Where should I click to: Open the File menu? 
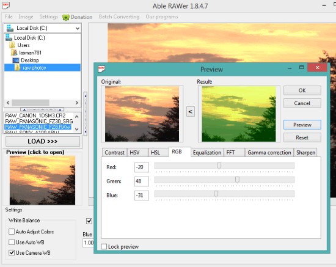pyautogui.click(x=9, y=16)
